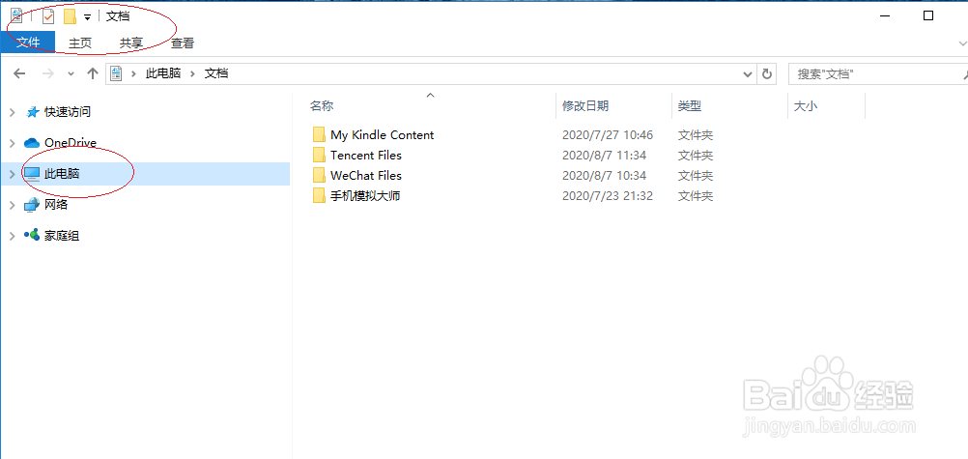Open the Customize Quick Access Toolbar dropdown
The height and width of the screenshot is (459, 968).
tap(88, 17)
